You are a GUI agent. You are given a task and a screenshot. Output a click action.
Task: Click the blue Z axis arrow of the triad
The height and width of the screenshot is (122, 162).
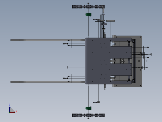pos(10,109)
